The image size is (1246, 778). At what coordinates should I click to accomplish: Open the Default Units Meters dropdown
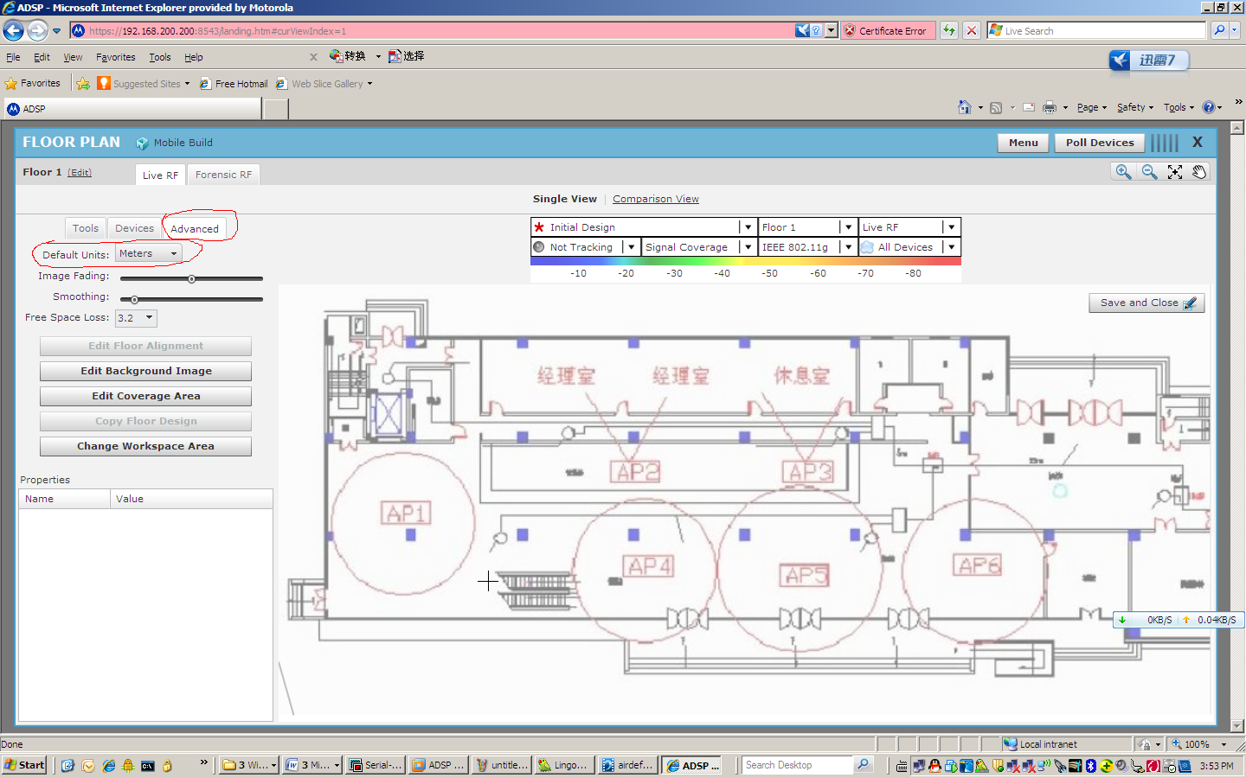149,253
